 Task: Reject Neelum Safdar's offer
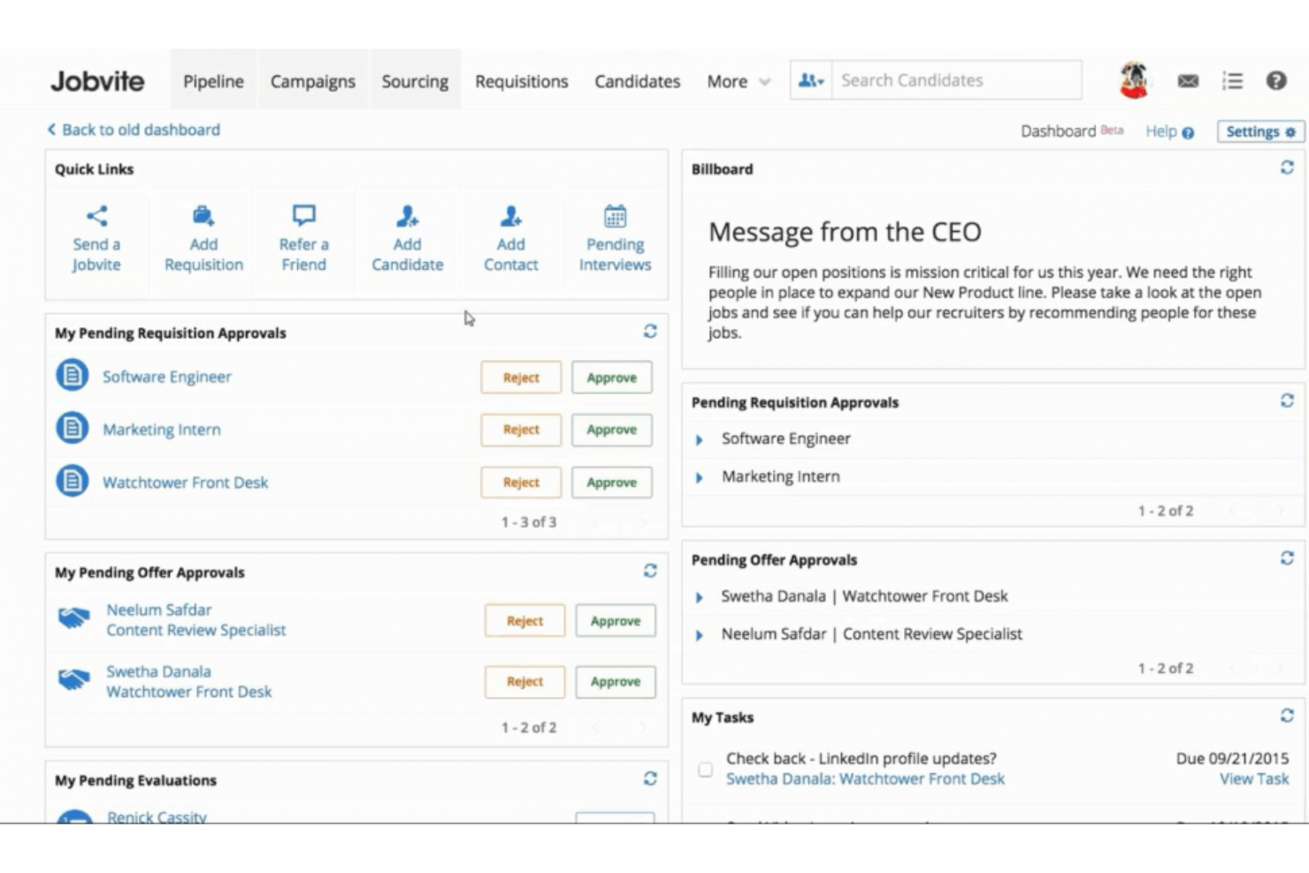524,621
